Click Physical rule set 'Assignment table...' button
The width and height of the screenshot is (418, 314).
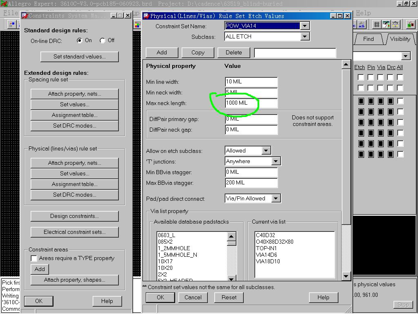(x=74, y=184)
